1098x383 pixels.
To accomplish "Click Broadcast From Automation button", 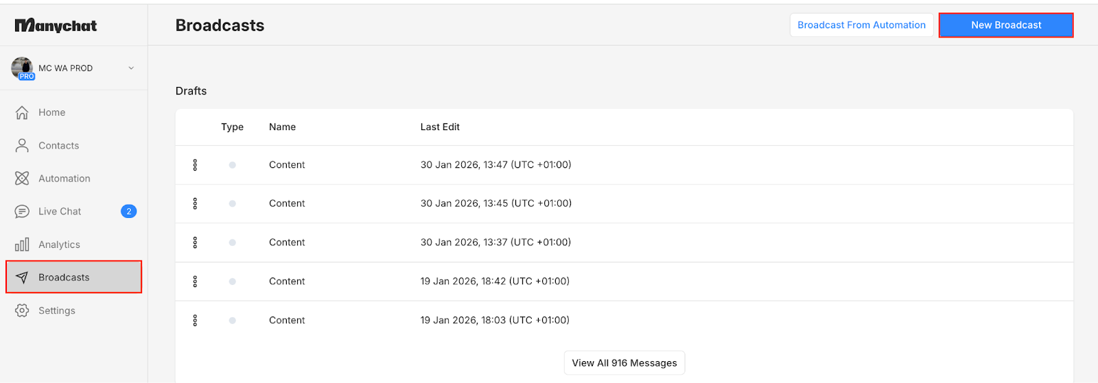I will (x=861, y=25).
